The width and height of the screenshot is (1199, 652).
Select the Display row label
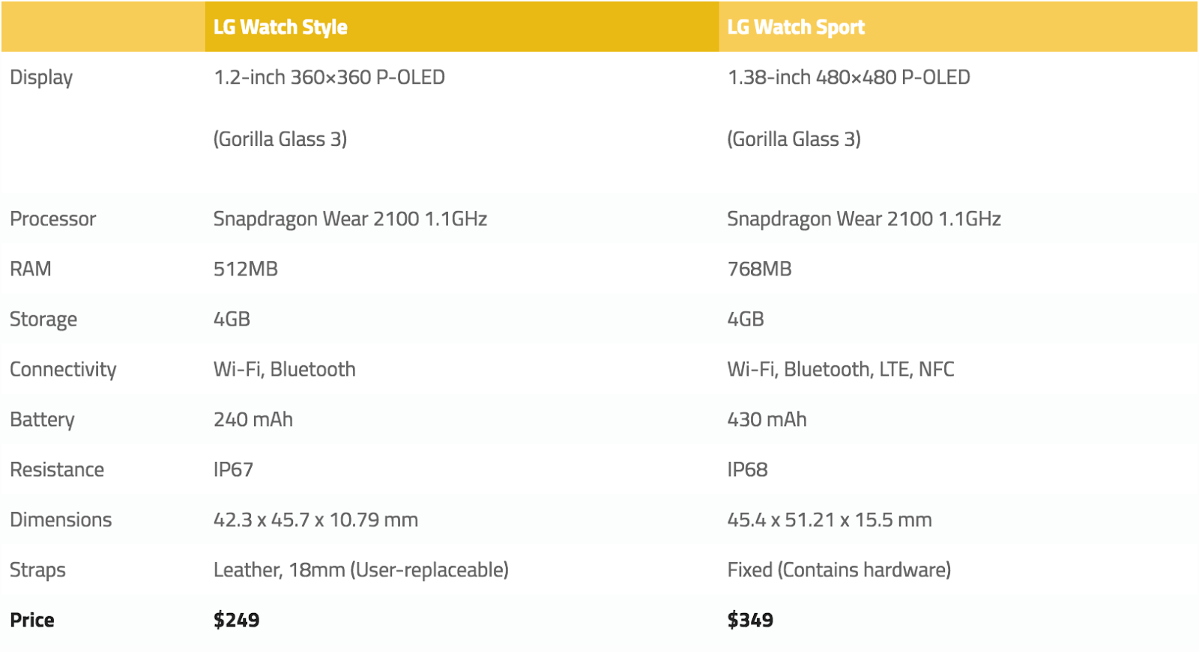[41, 78]
